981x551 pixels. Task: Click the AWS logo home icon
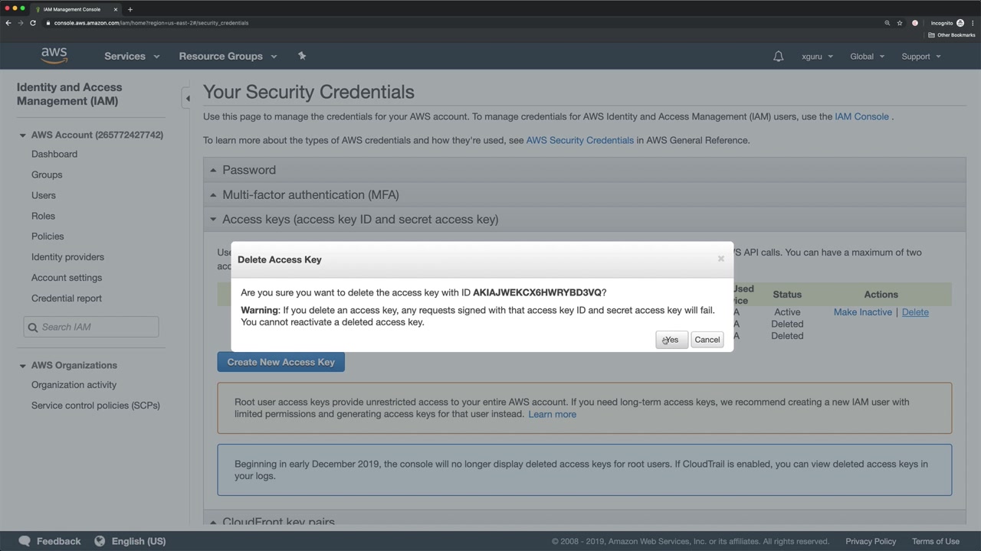pos(54,56)
